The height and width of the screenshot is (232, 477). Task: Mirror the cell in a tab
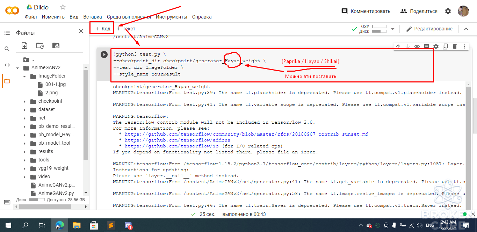(445, 46)
